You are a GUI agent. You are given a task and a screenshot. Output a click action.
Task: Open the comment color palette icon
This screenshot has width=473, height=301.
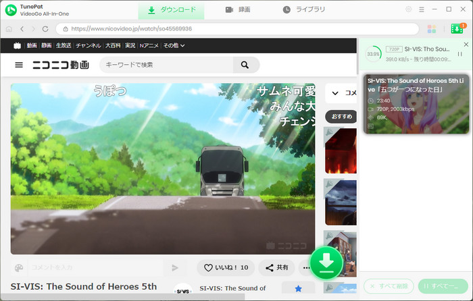point(19,267)
